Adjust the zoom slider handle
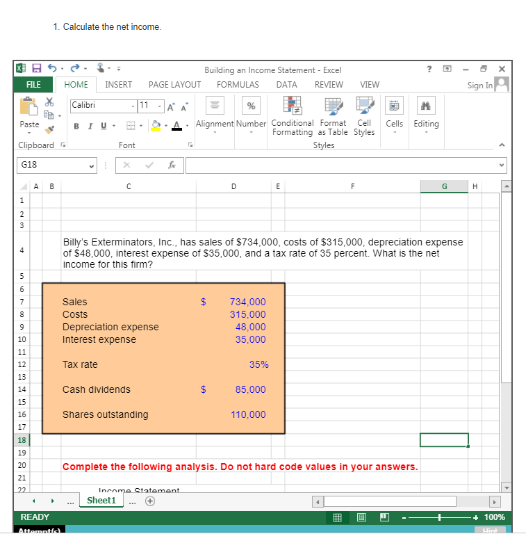This screenshot has width=526, height=534. [440, 517]
